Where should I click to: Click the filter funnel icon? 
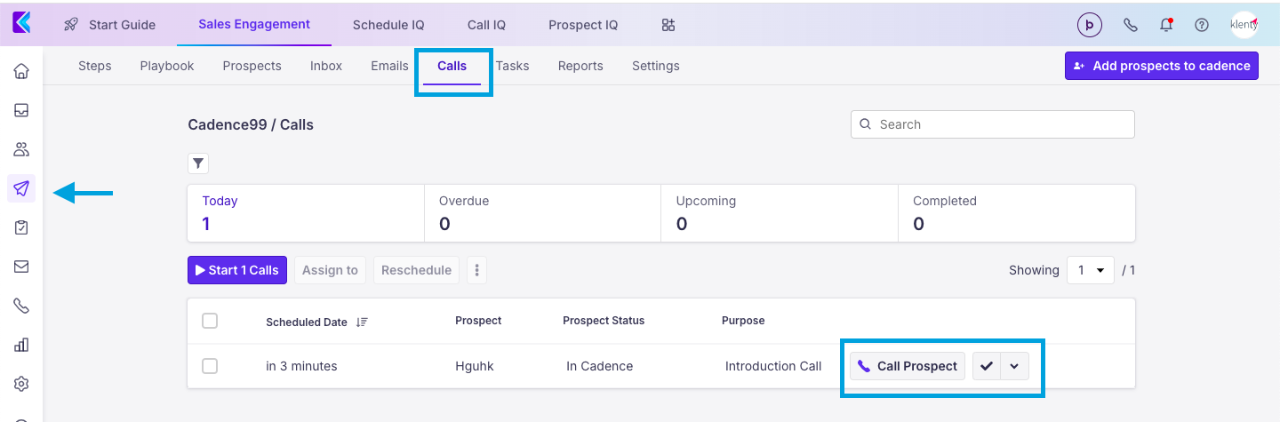198,163
